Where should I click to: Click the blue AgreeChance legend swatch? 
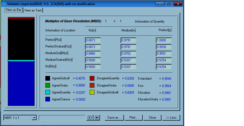pyautogui.click(x=47, y=99)
